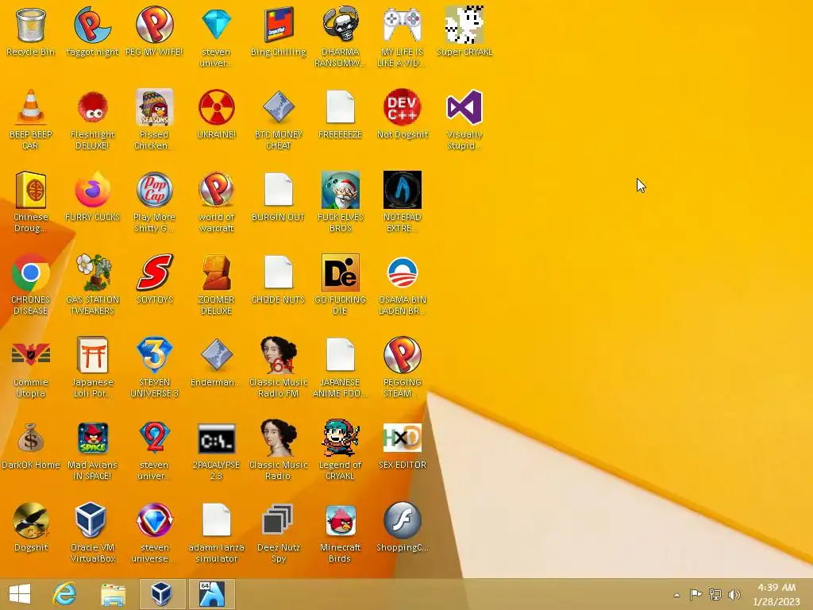Click the Obama logo desktop icon
The image size is (813, 610).
point(403,272)
